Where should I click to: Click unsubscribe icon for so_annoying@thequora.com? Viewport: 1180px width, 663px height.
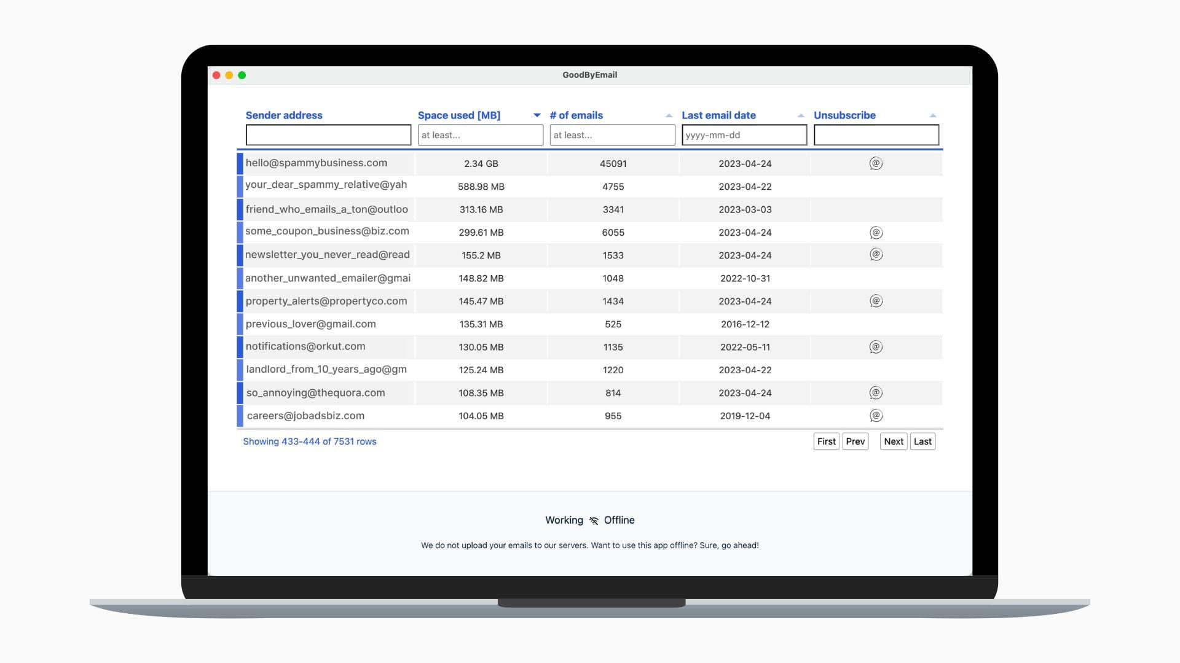pyautogui.click(x=876, y=393)
